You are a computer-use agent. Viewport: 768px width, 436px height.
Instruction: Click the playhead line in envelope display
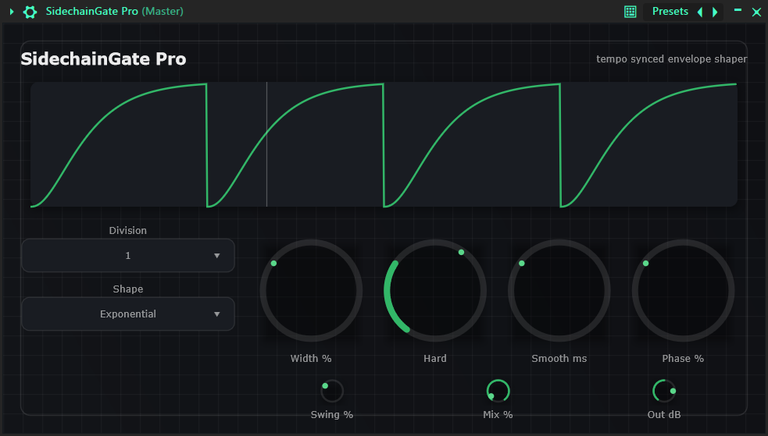(267, 144)
